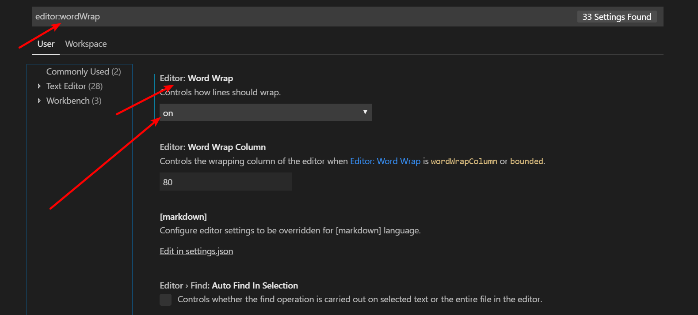Open the Word Wrap dropdown set to on
Image resolution: width=698 pixels, height=315 pixels.
pyautogui.click(x=261, y=112)
